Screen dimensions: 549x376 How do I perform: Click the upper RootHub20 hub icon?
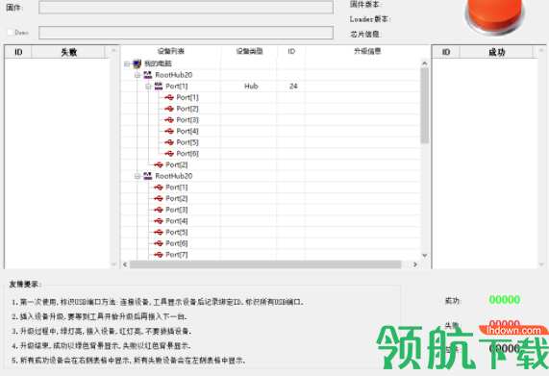click(148, 75)
